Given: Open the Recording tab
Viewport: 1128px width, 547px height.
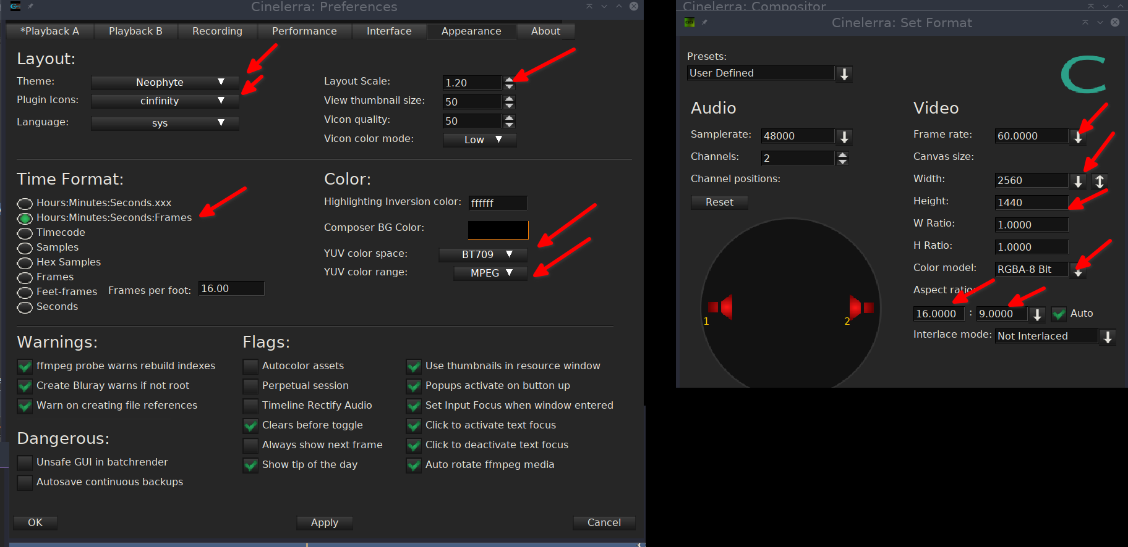Looking at the screenshot, I should [x=217, y=31].
